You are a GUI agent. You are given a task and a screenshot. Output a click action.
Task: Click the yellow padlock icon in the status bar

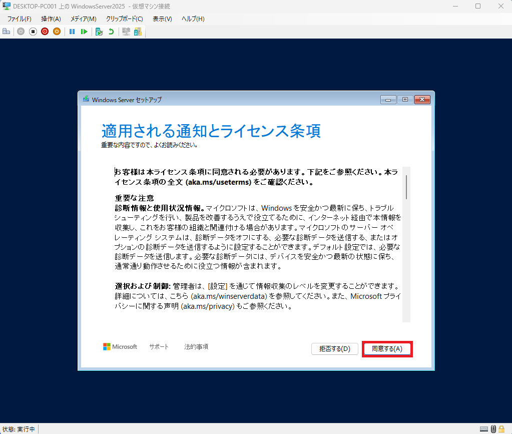(501, 429)
